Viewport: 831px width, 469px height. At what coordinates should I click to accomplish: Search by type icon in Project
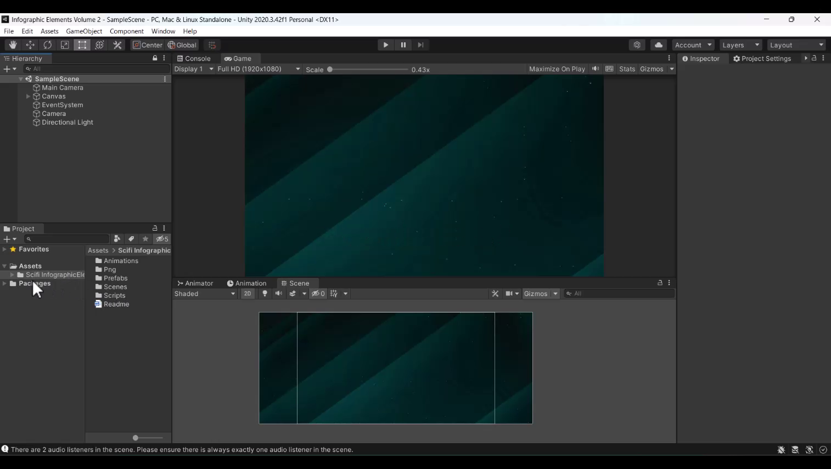click(117, 239)
